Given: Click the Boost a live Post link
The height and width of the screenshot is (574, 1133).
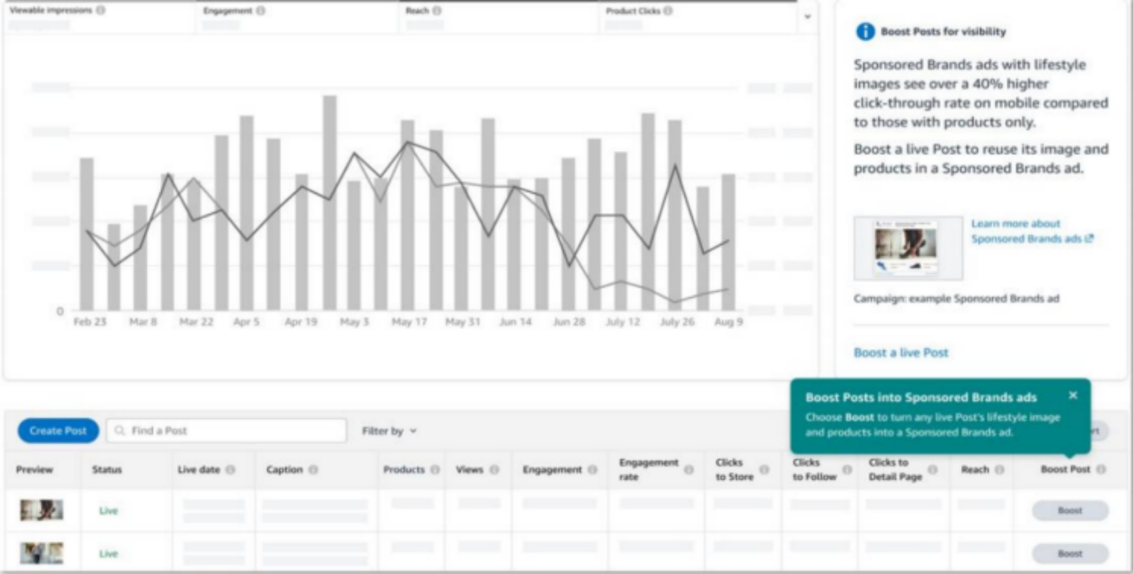Looking at the screenshot, I should coord(900,352).
